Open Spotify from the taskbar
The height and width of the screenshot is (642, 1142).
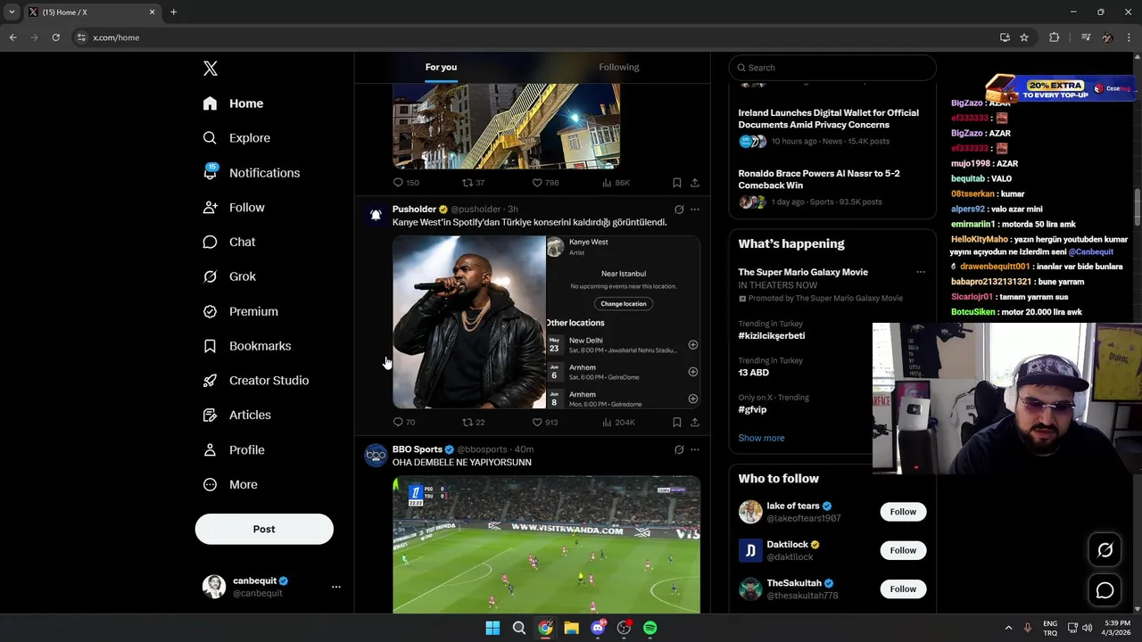[x=650, y=628]
